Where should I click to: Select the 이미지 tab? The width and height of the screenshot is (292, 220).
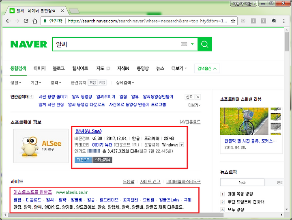coord(39,69)
